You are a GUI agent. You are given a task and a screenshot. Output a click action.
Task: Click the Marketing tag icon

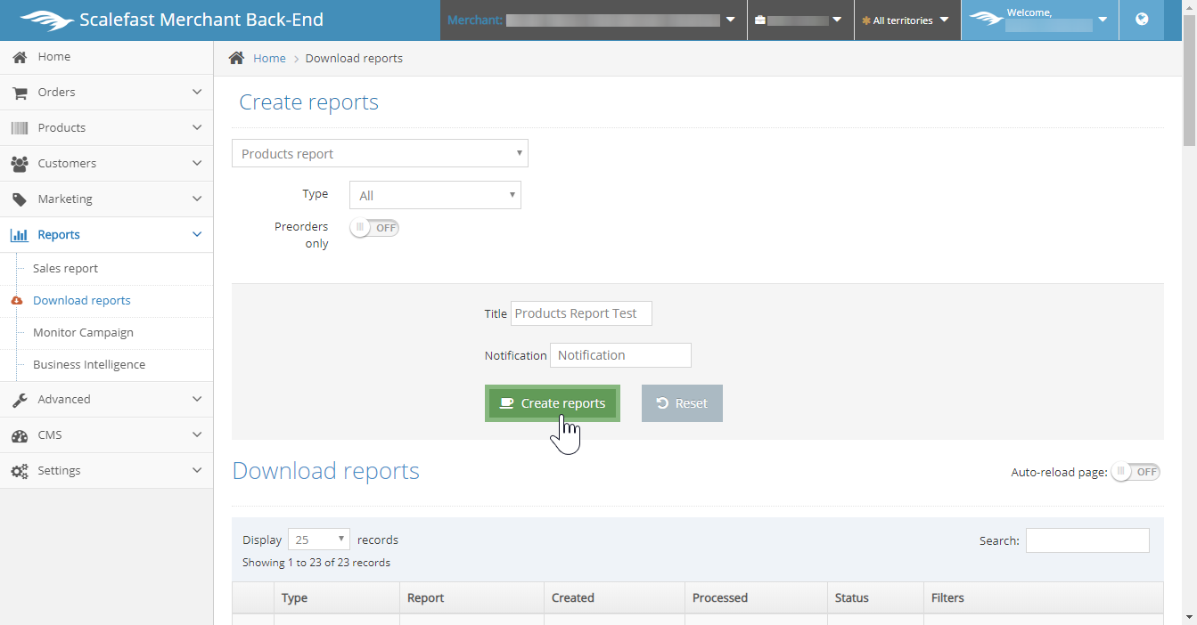point(20,199)
